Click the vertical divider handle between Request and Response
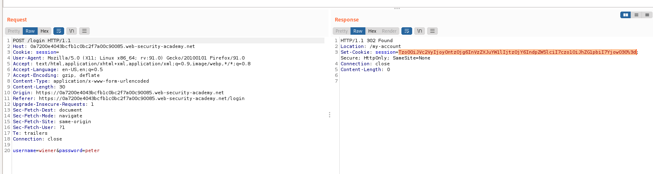The height and width of the screenshot is (174, 653). (329, 114)
